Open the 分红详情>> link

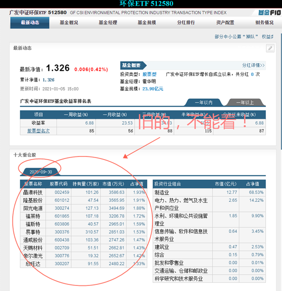(x=253, y=65)
